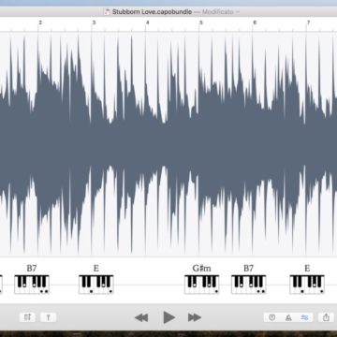
Task: Select the E chord label below bar 3
Action: click(96, 268)
